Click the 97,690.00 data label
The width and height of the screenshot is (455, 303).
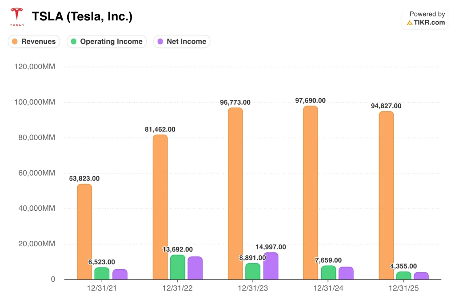coord(310,101)
